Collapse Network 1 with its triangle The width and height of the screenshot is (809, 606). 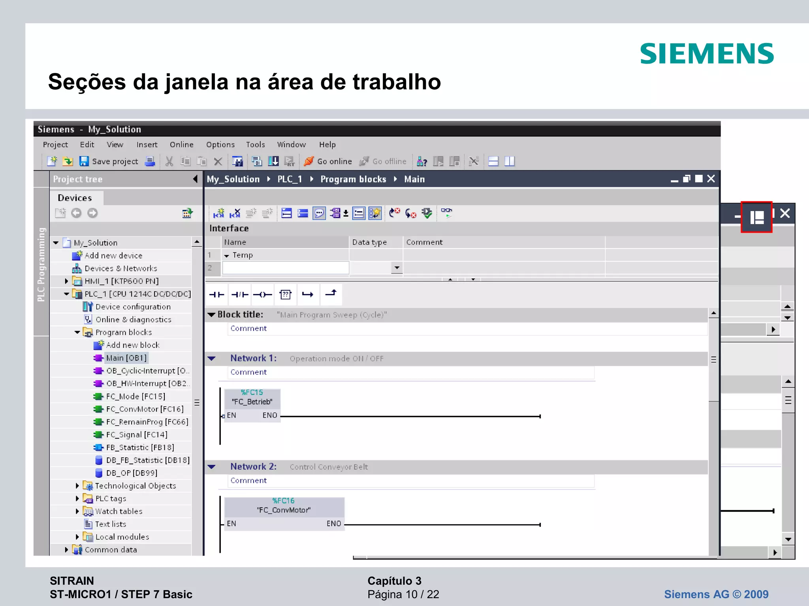(212, 358)
